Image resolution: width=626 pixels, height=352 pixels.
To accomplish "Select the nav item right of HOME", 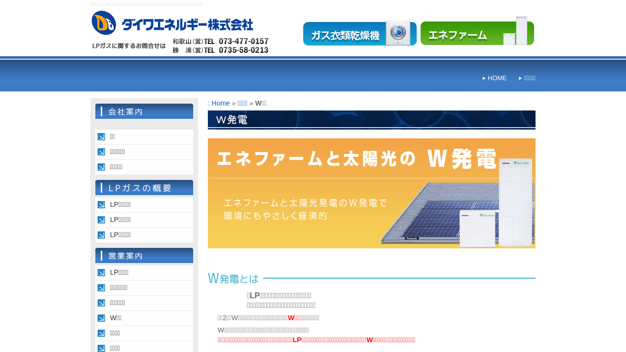I will tap(529, 78).
